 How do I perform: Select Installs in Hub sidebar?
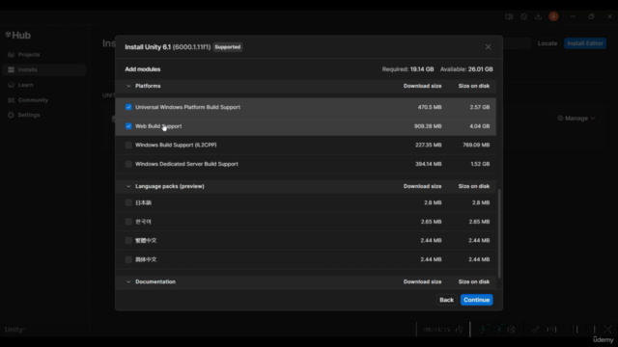tap(43, 69)
